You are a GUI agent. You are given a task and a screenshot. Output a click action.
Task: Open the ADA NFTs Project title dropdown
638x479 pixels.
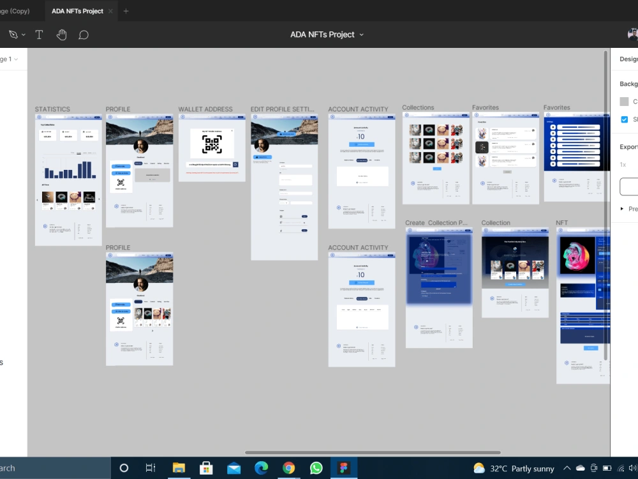point(361,34)
